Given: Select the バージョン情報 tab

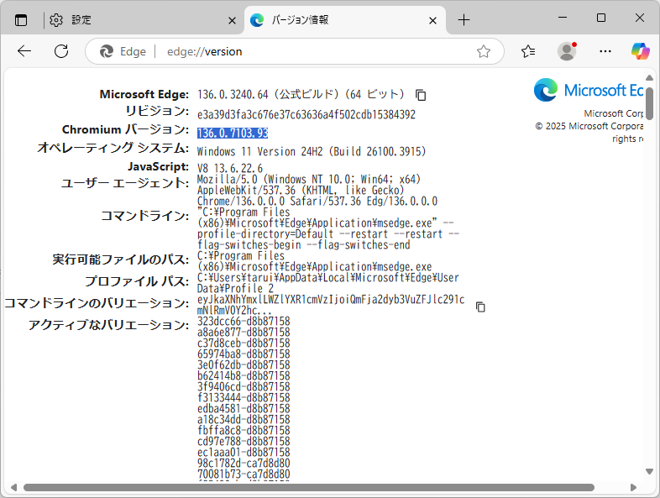Looking at the screenshot, I should (345, 20).
